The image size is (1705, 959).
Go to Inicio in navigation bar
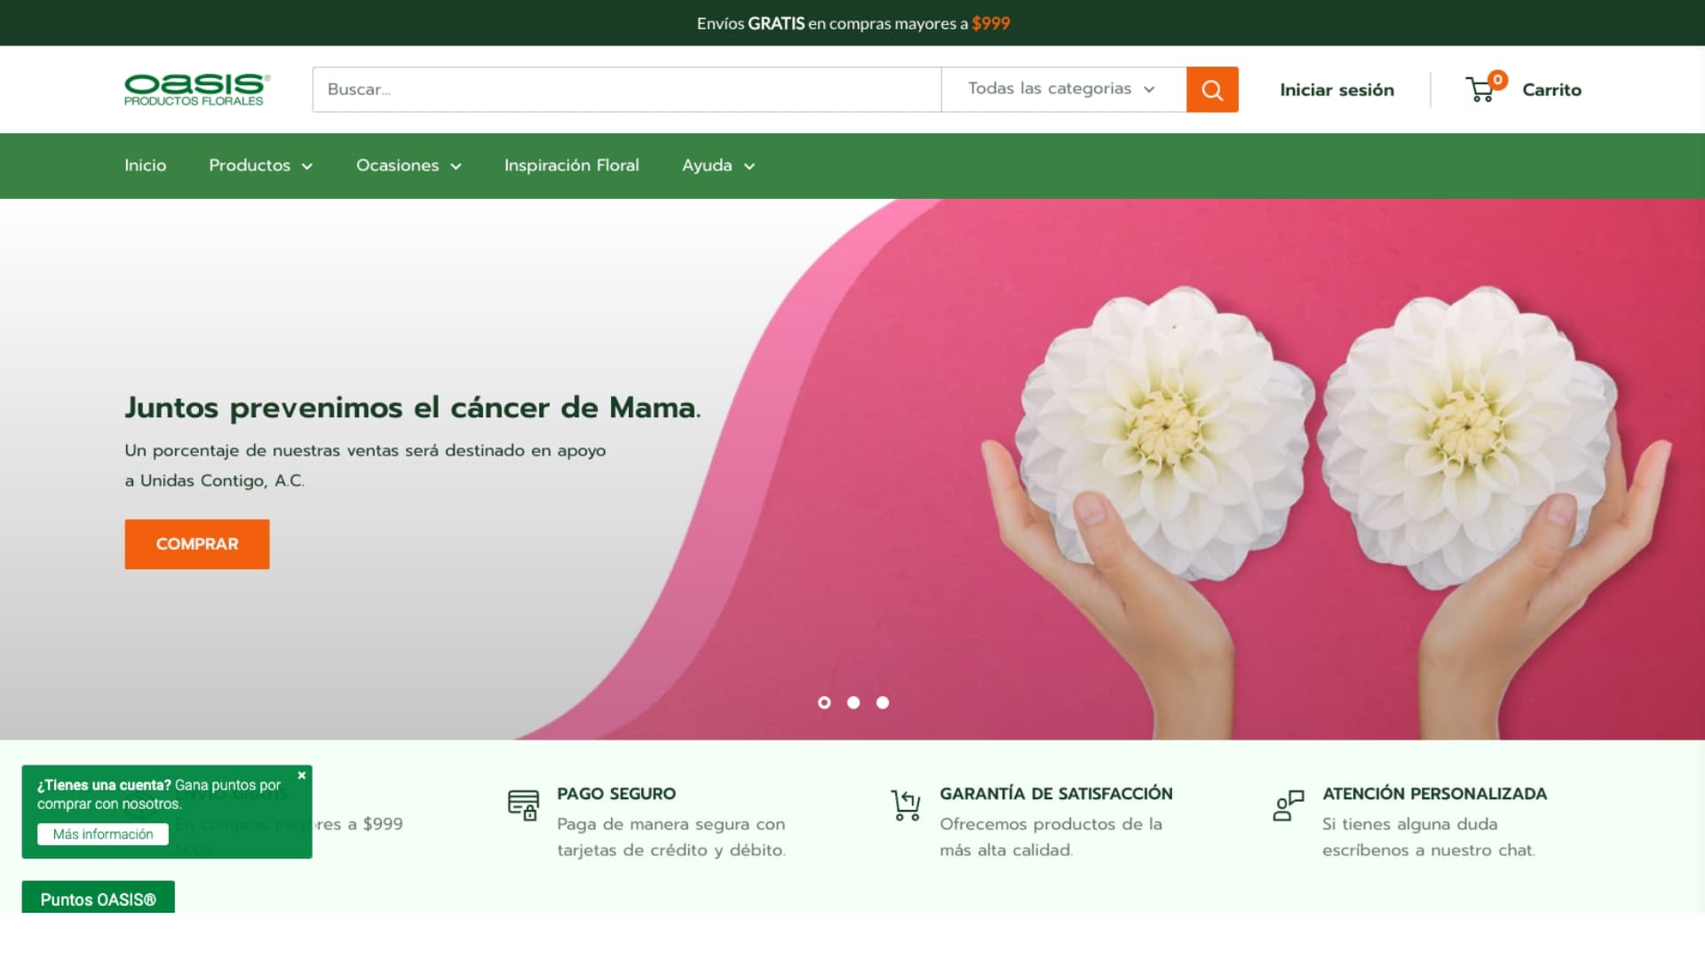pyautogui.click(x=146, y=166)
